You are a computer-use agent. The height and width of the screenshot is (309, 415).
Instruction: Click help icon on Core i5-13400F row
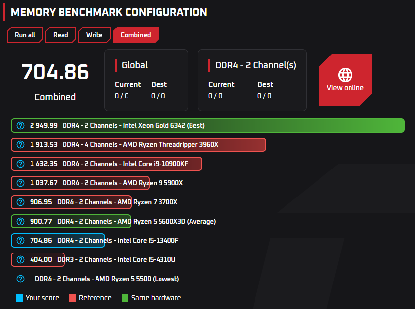20,240
